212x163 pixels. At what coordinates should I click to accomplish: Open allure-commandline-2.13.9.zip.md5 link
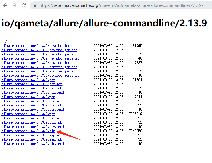(x=32, y=139)
